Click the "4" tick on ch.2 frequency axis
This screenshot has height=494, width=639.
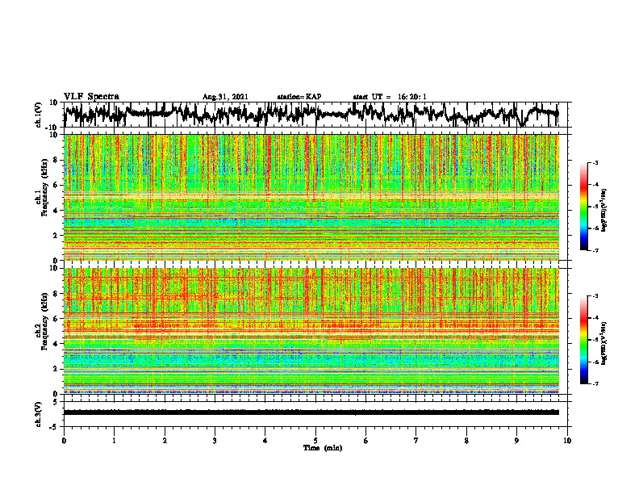56,344
